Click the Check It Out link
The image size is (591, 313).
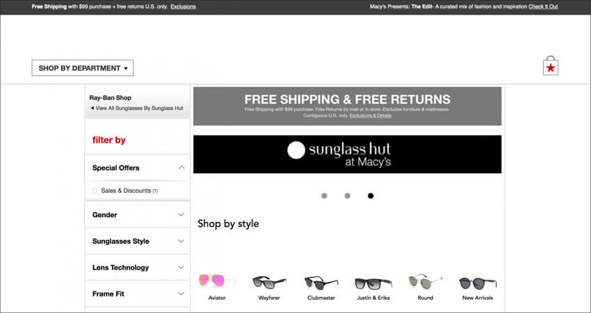point(543,6)
